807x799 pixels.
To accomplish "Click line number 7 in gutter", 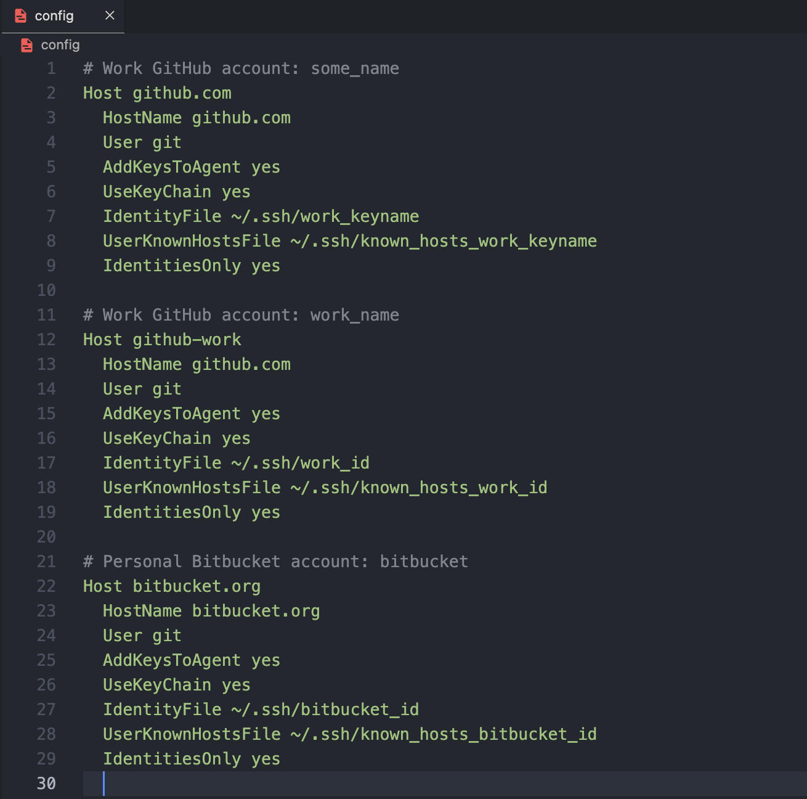I will pos(51,216).
